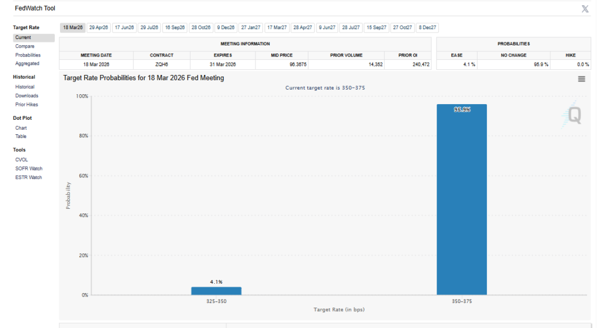Select the 8 Dec27 meeting tab

pos(427,27)
